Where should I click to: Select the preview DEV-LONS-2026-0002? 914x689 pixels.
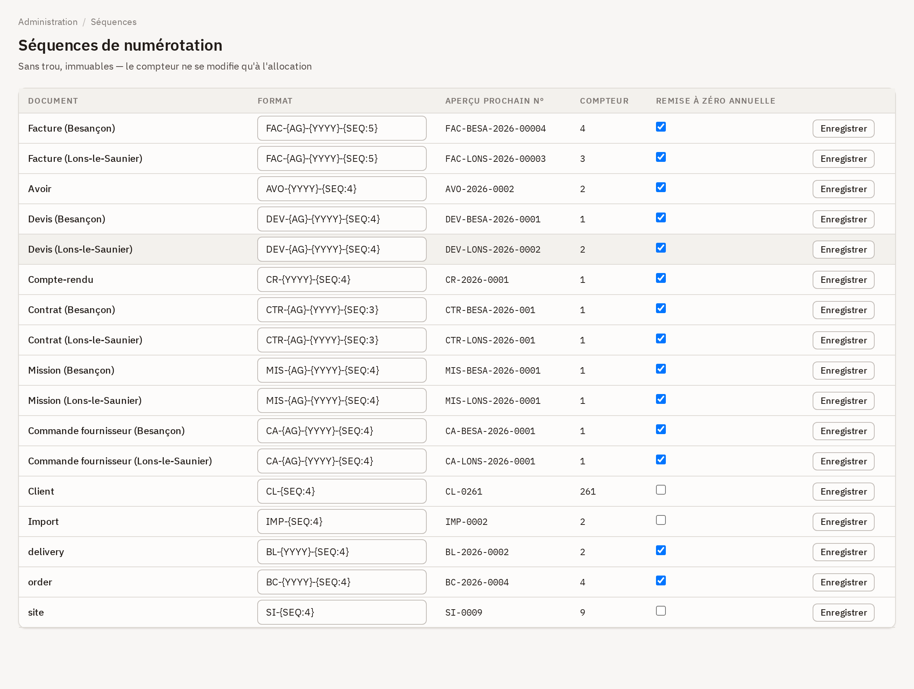[493, 250]
